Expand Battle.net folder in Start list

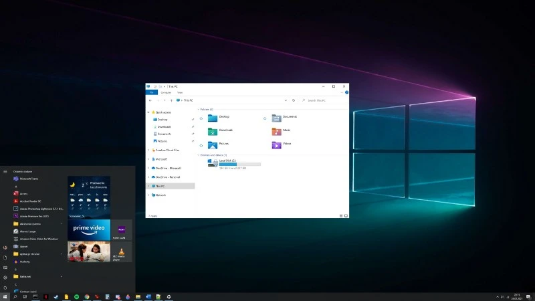(x=37, y=276)
